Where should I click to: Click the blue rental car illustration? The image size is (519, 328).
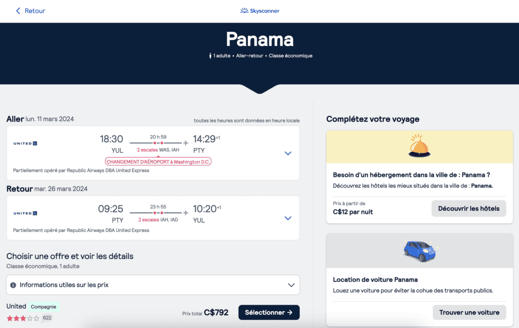[x=419, y=251]
